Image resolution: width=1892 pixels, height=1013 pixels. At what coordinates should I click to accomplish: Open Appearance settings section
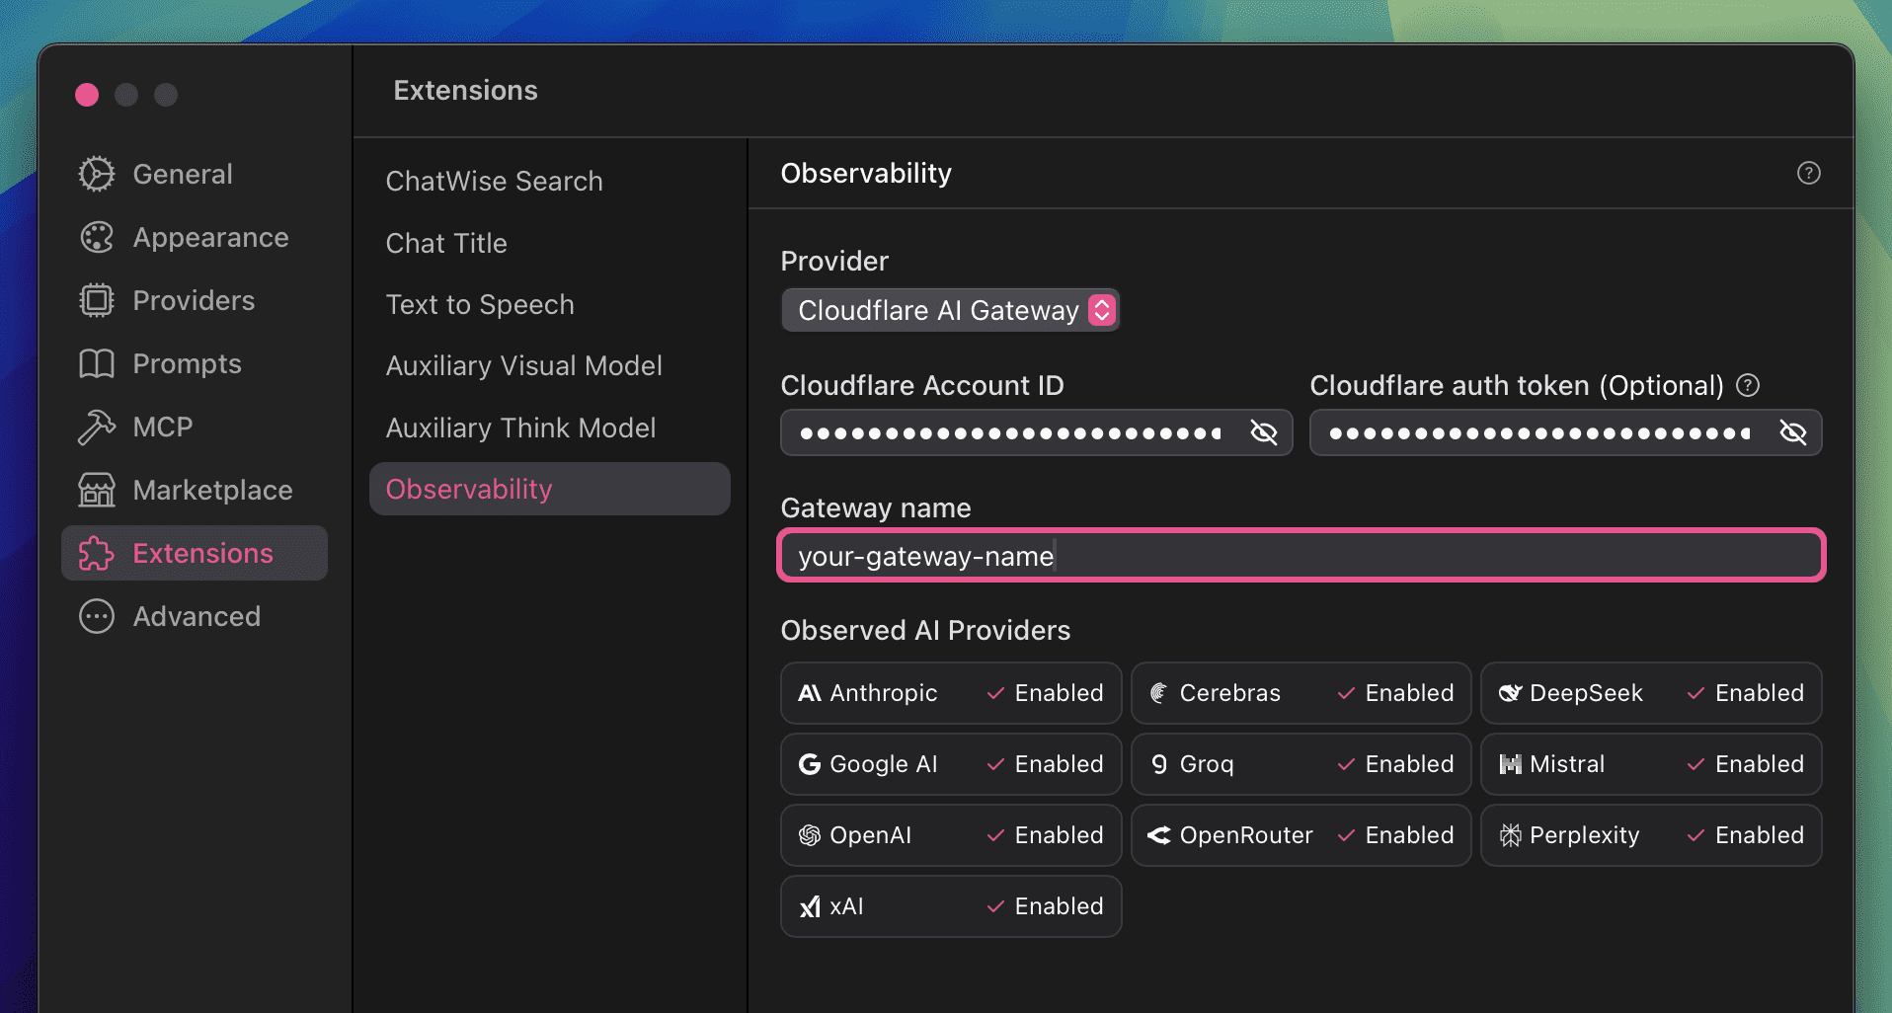point(195,237)
